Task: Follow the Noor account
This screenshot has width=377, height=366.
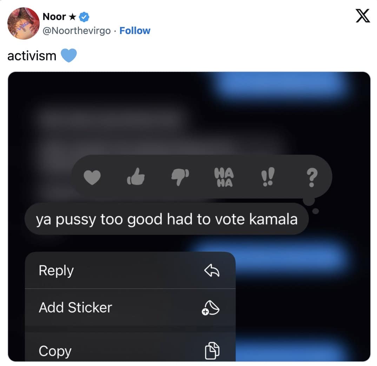Action: coord(135,31)
